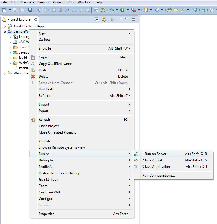The image size is (217, 224).
Task: Click the Open Type folder icon
Action: [x=169, y=10]
